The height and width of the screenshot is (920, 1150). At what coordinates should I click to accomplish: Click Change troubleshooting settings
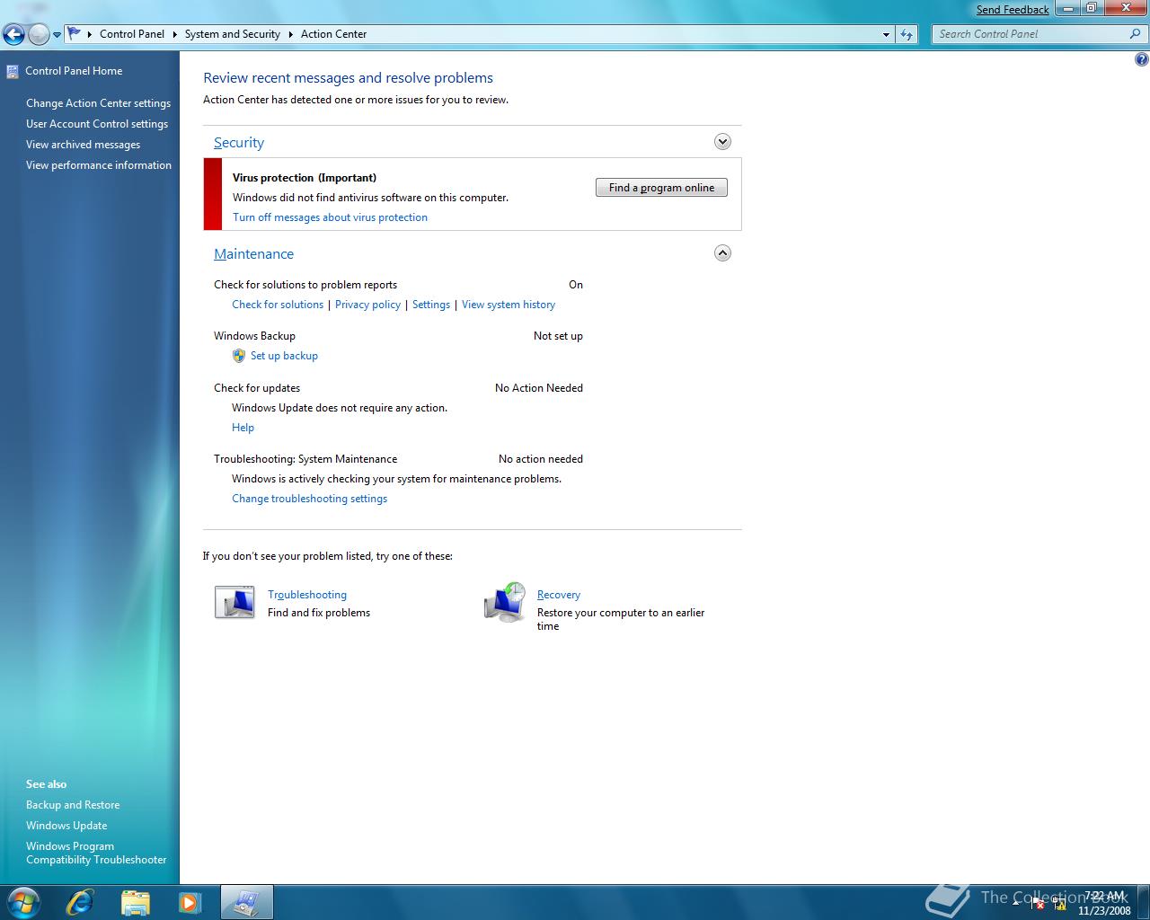click(x=309, y=499)
